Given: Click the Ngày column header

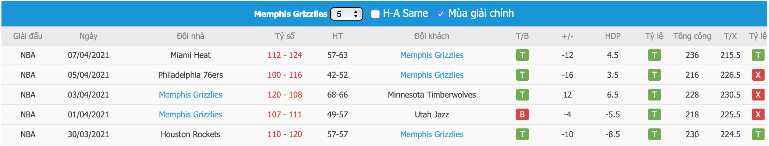Looking at the screenshot, I should click(88, 36).
